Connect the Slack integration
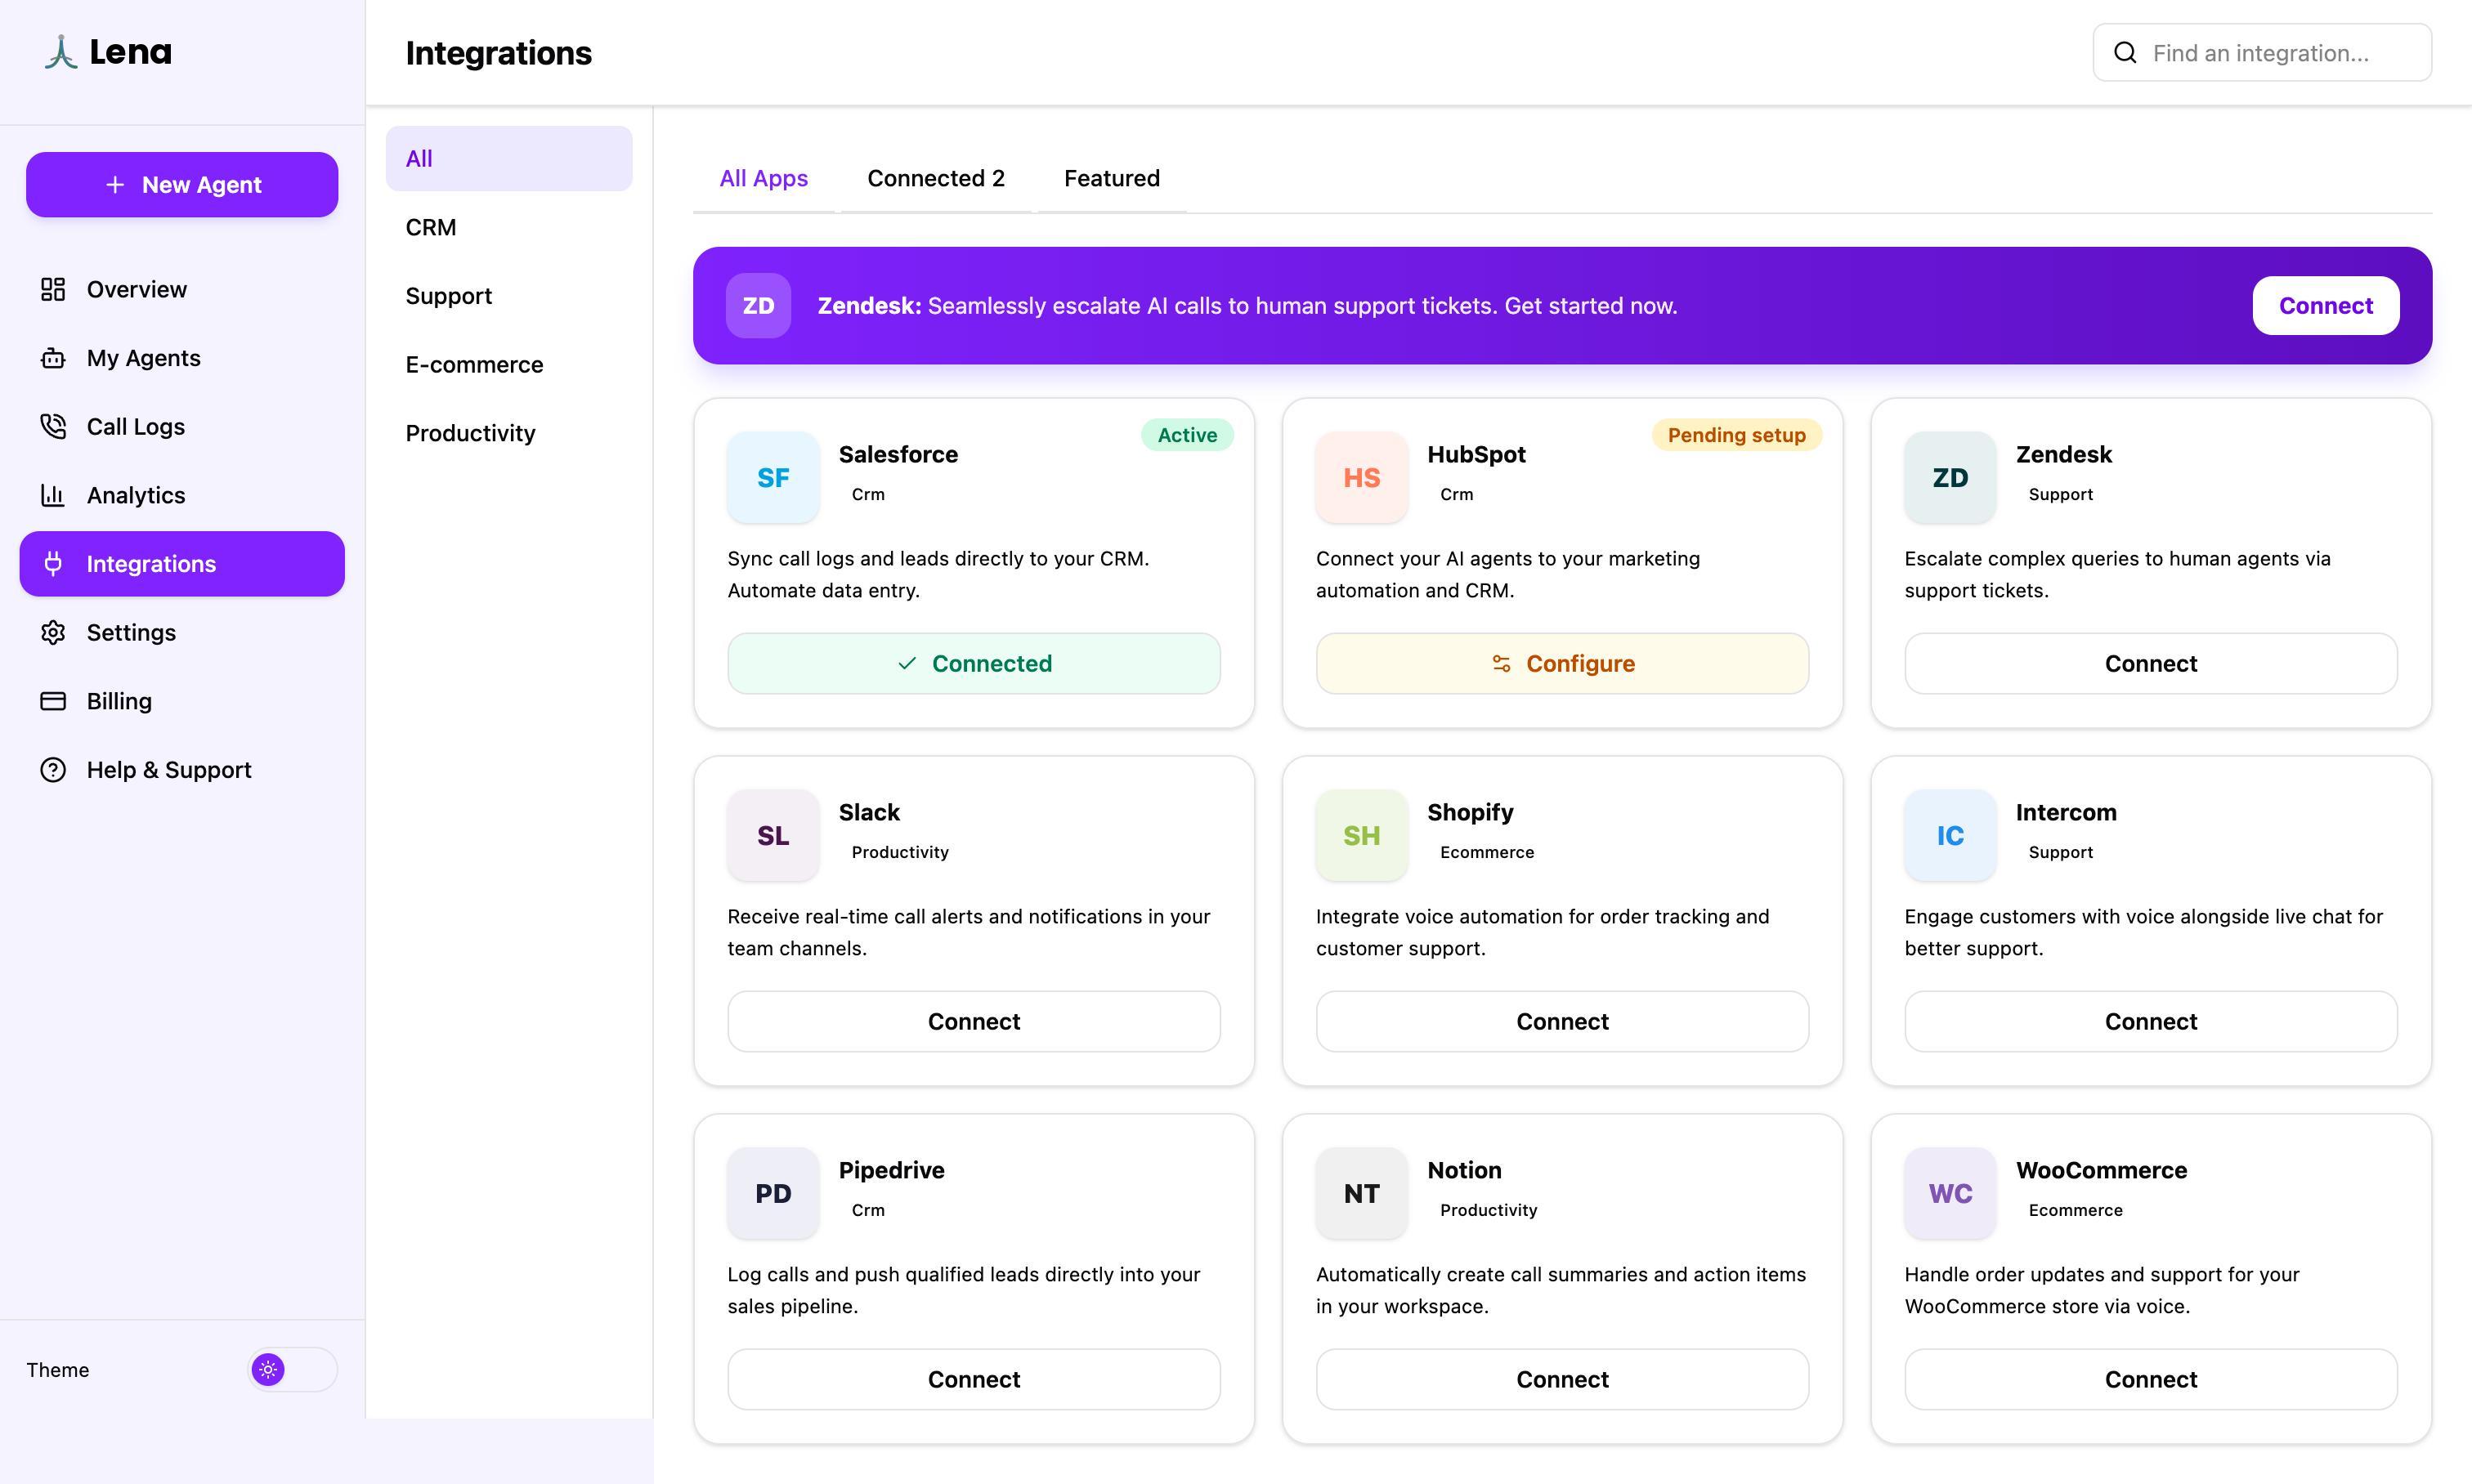Screen dimensions: 2472x1484 tap(974, 1021)
